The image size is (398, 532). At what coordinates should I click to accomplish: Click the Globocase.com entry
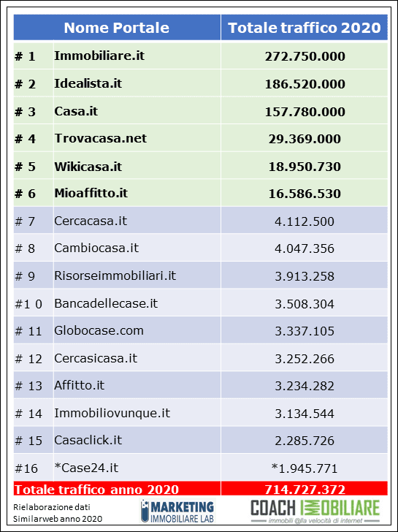[x=99, y=330]
